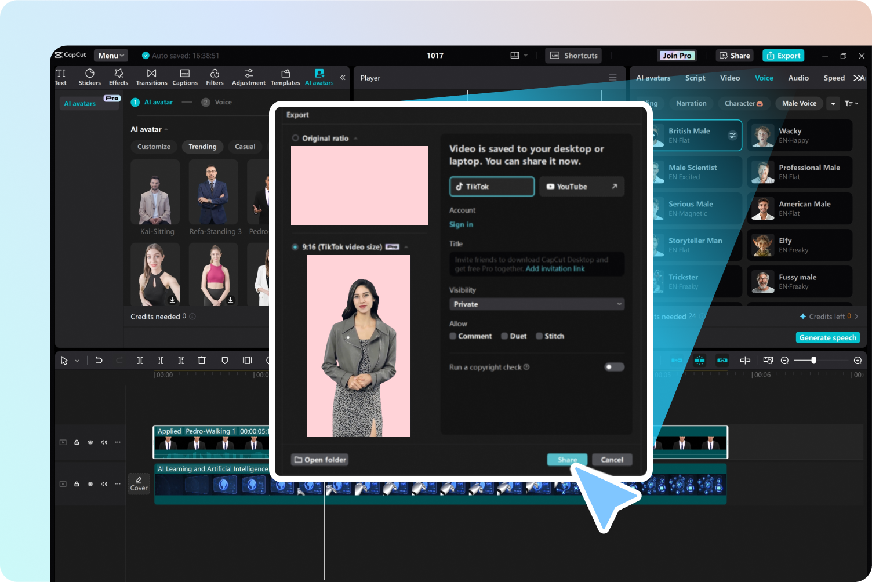The width and height of the screenshot is (872, 582).
Task: Select the Text tool in the top toolbar
Action: [x=60, y=77]
